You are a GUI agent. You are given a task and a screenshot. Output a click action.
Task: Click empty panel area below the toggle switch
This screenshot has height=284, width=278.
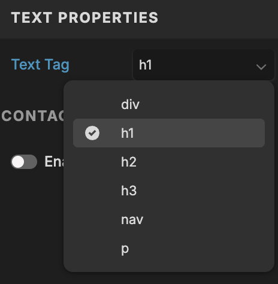pos(32,220)
